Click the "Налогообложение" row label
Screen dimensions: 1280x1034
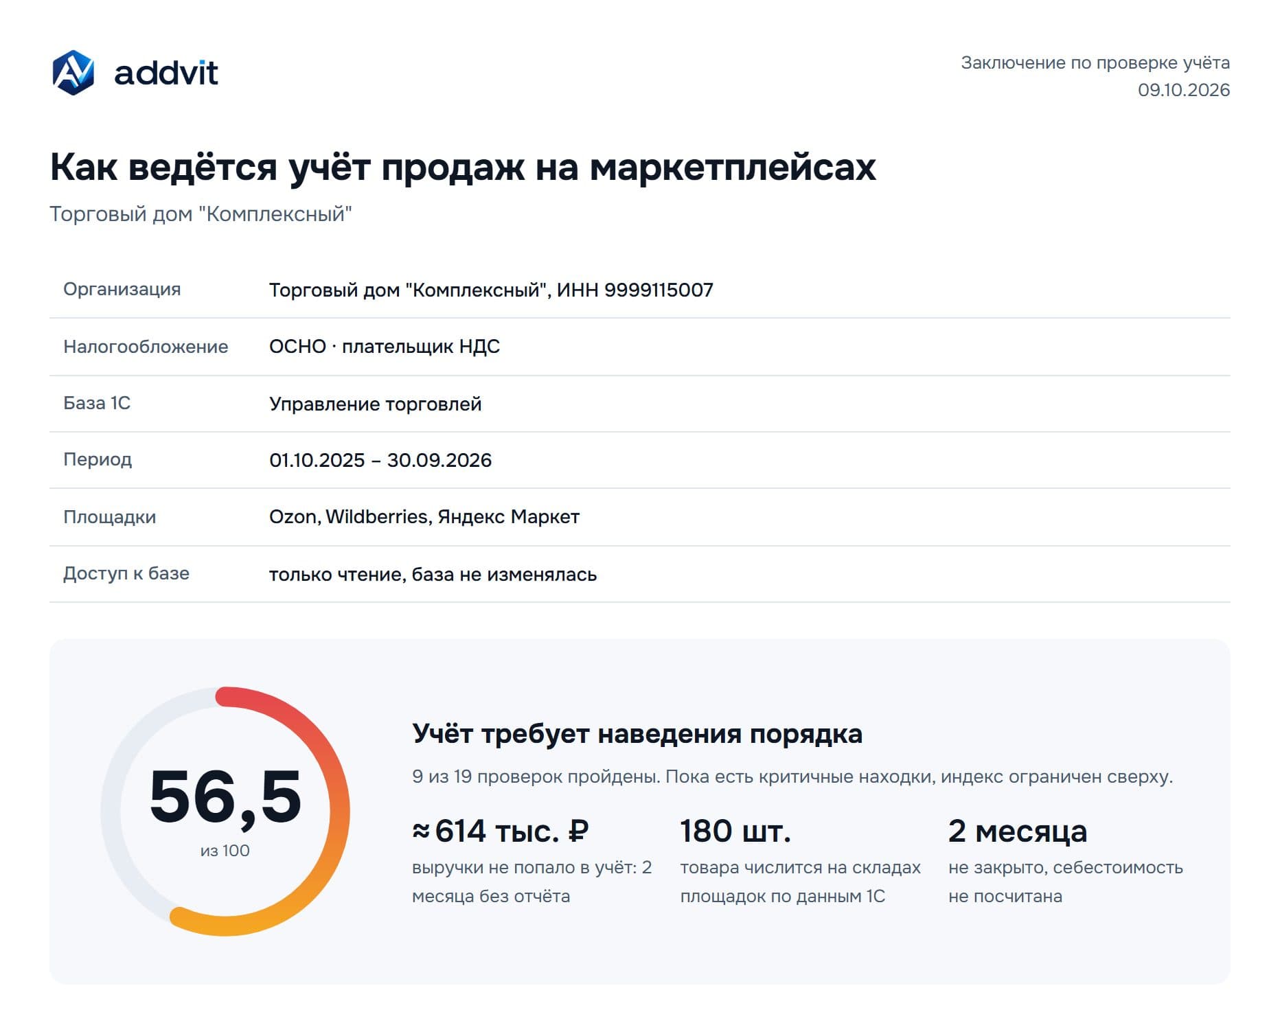coord(146,347)
